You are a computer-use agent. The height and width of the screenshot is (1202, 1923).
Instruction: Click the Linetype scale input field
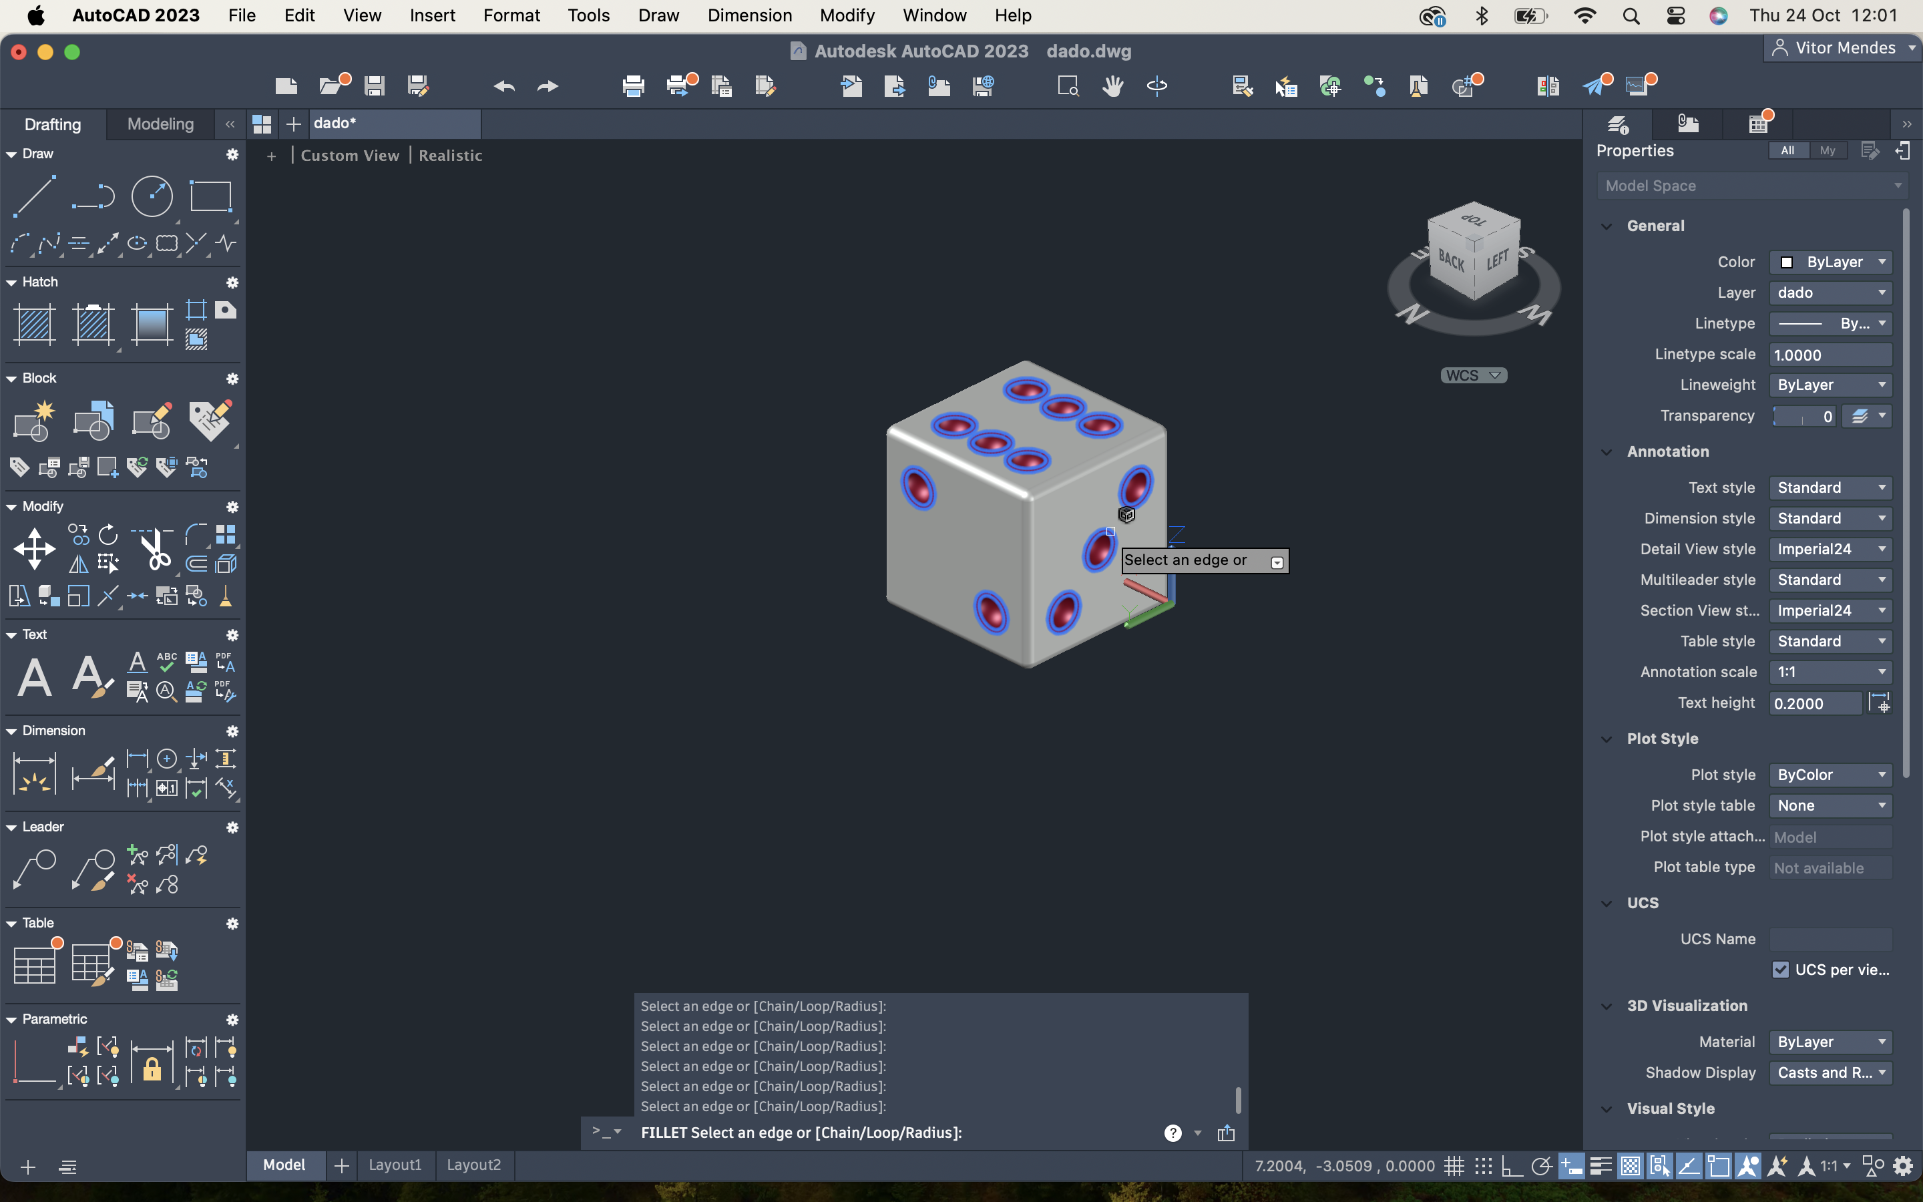[1831, 355]
